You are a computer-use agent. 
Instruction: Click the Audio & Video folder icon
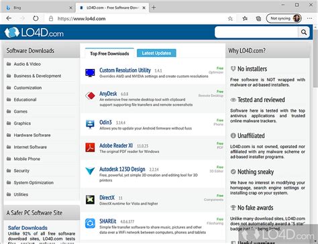(9, 64)
